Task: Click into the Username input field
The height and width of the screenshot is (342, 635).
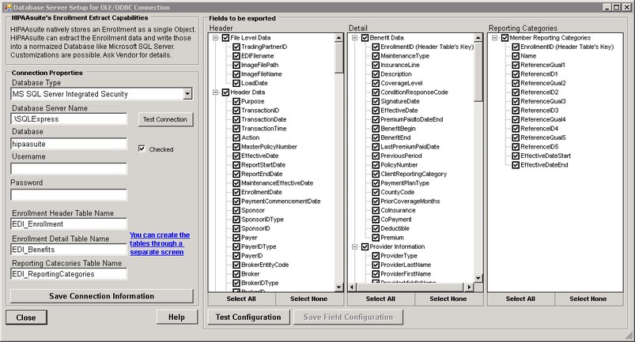Action: point(69,168)
